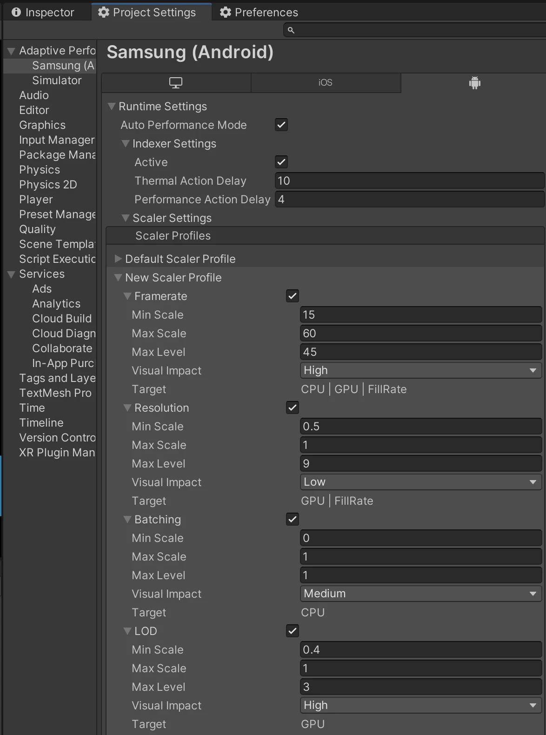Click the search magnifier icon
This screenshot has width=546, height=735.
(291, 30)
